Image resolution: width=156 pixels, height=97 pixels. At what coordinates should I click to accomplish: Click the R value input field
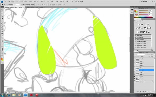[x=150, y=10]
